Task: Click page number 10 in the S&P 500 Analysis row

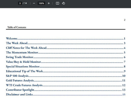Action: point(124,76)
